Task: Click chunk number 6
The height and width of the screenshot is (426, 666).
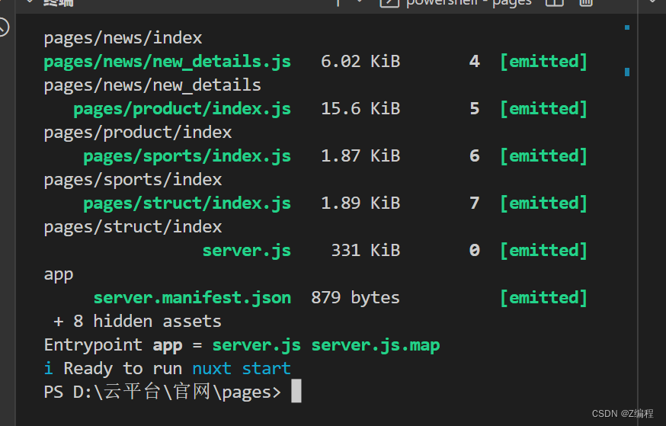Action: [475, 156]
